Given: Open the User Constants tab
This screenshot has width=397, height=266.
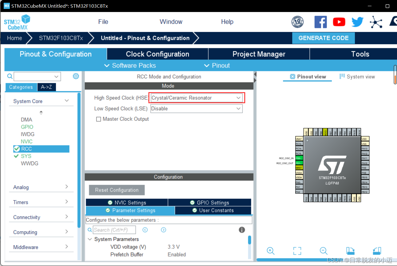Looking at the screenshot, I should (x=213, y=210).
